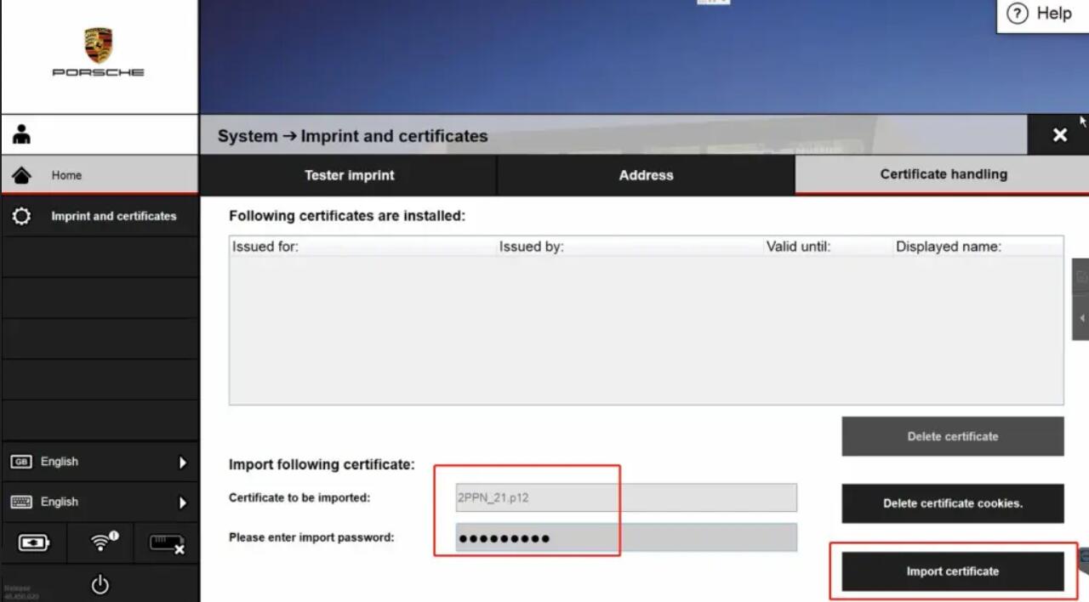The height and width of the screenshot is (602, 1089).
Task: Click the Help question mark icon
Action: (1017, 14)
